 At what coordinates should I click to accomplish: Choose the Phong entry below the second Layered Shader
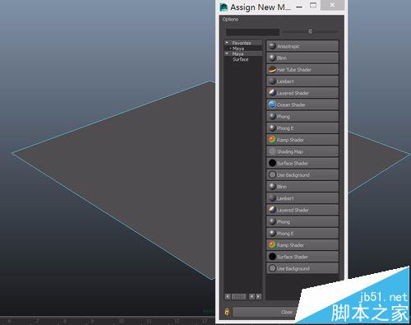[302, 221]
